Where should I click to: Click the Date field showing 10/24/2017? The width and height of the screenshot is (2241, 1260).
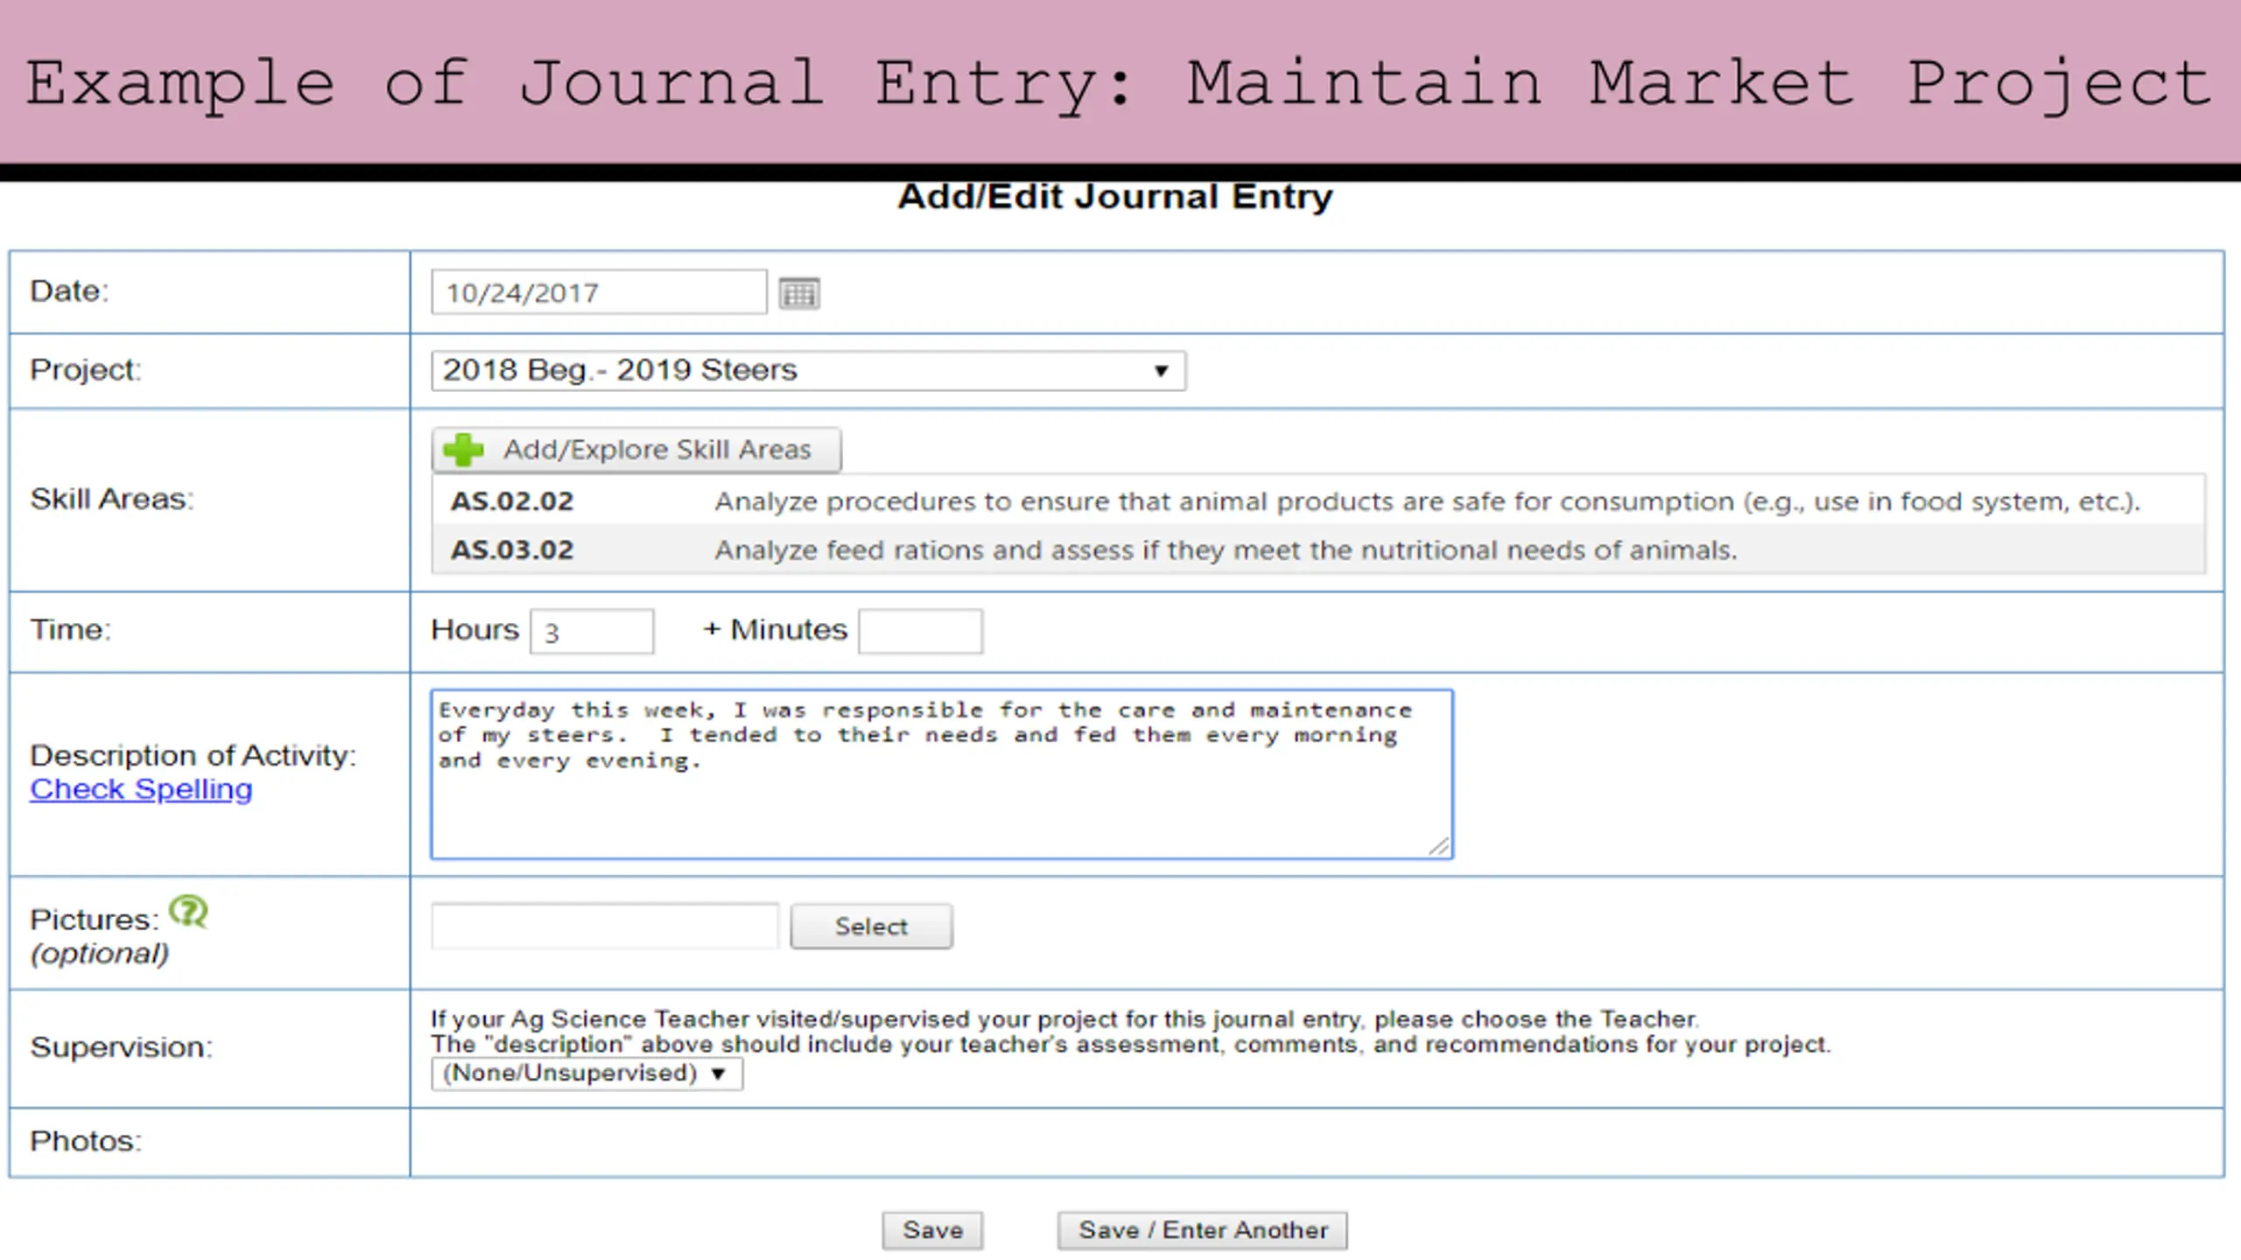[x=599, y=292]
